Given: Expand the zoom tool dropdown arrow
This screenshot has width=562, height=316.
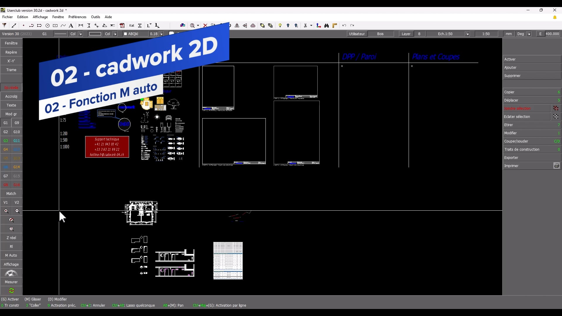Looking at the screenshot, I should (x=198, y=25).
